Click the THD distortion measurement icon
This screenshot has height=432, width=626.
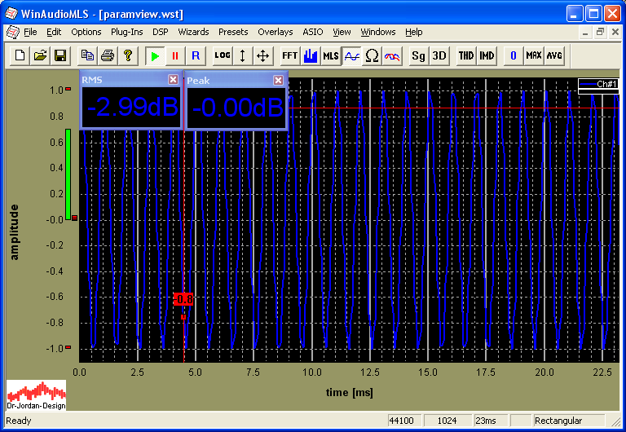coord(465,55)
